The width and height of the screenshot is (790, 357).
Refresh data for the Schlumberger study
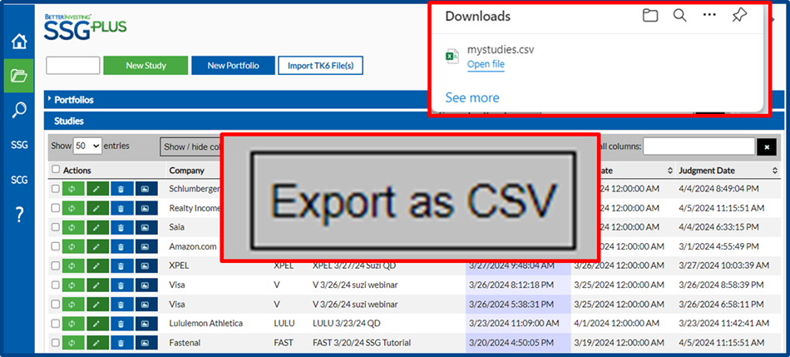[x=73, y=189]
